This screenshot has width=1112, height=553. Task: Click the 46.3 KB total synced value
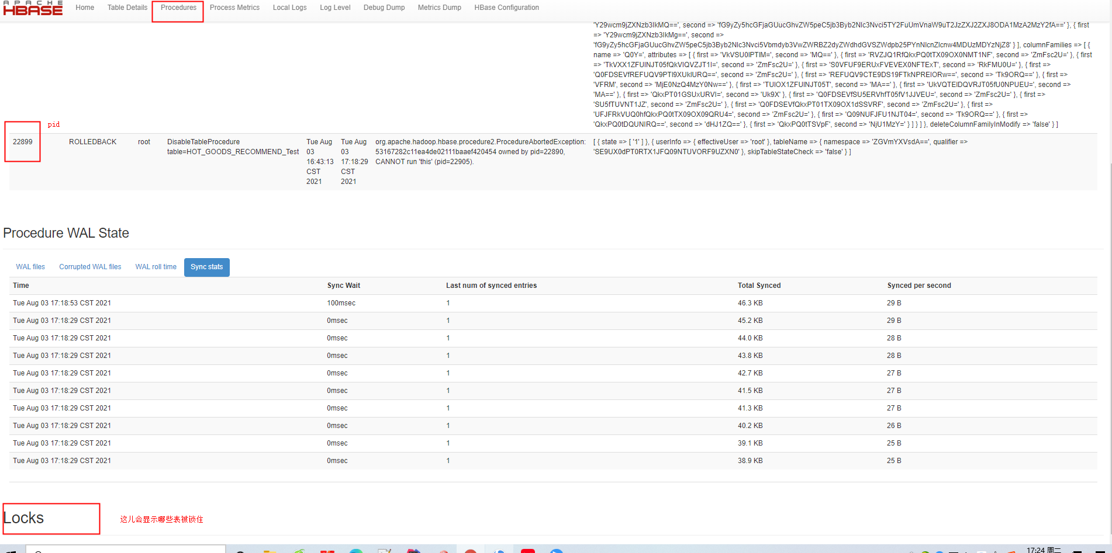pyautogui.click(x=750, y=303)
